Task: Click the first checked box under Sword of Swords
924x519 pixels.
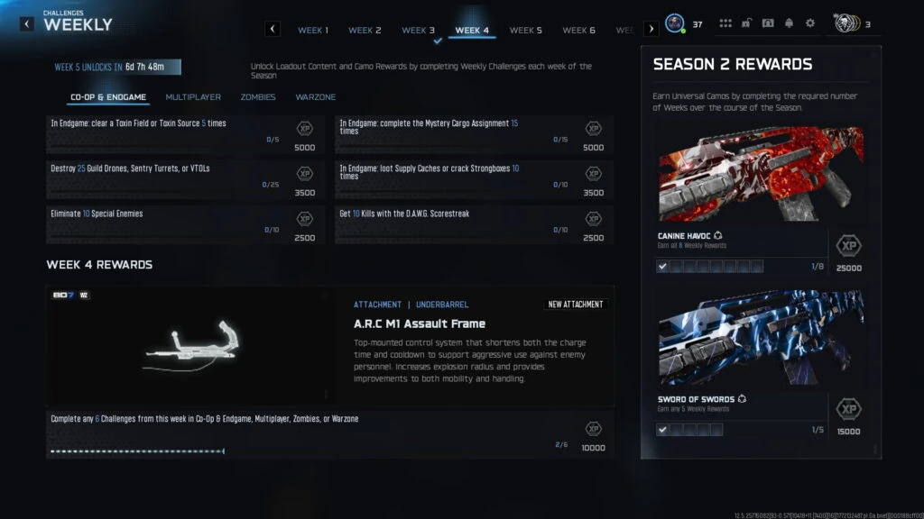Action: [662, 430]
